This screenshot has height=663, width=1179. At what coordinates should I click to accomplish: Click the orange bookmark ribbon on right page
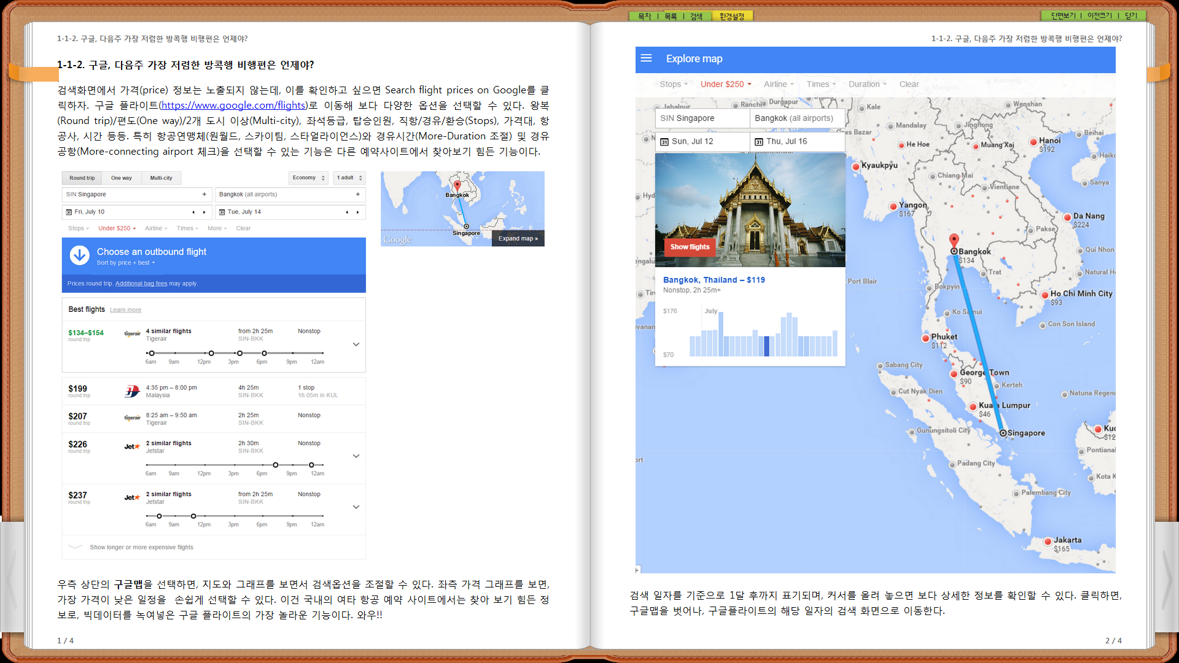click(x=1158, y=73)
